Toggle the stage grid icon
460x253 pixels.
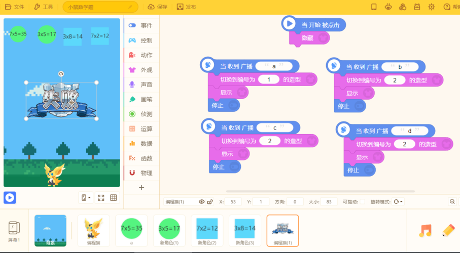pos(114,198)
